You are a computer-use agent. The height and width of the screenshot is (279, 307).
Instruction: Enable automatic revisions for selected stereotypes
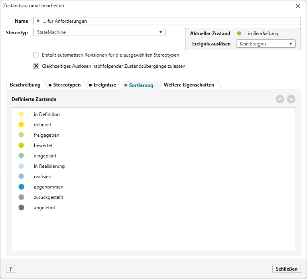tap(36, 55)
